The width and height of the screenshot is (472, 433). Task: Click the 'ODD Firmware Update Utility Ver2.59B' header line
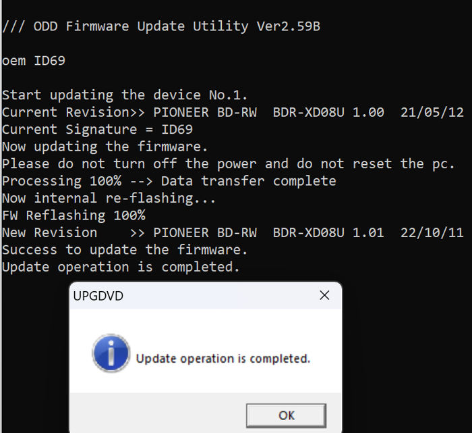click(x=161, y=26)
